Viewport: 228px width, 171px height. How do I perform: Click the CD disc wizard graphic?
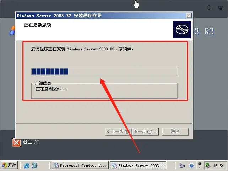[182, 30]
